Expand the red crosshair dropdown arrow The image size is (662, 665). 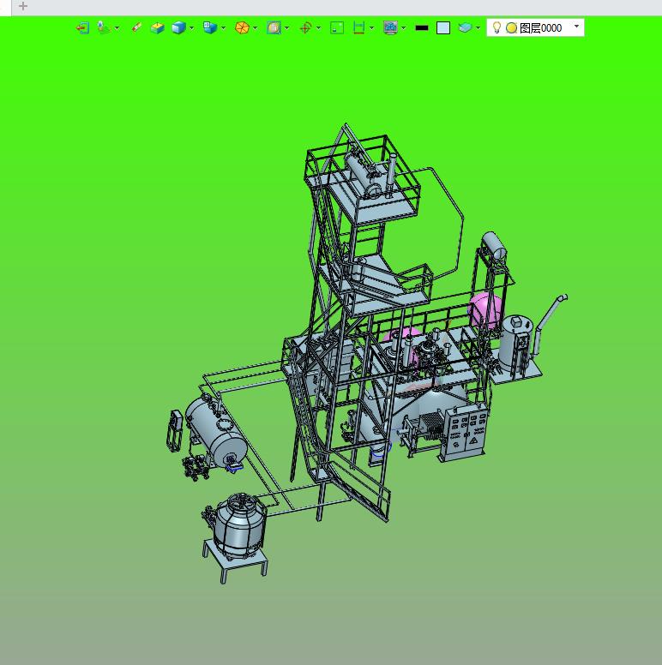pyautogui.click(x=319, y=28)
